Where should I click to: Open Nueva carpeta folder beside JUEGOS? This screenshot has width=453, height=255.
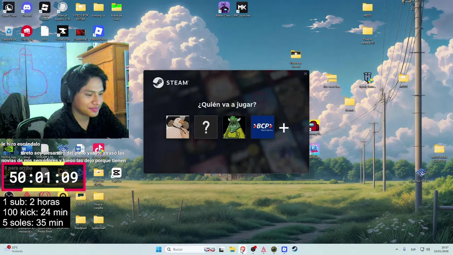pyautogui.click(x=98, y=200)
